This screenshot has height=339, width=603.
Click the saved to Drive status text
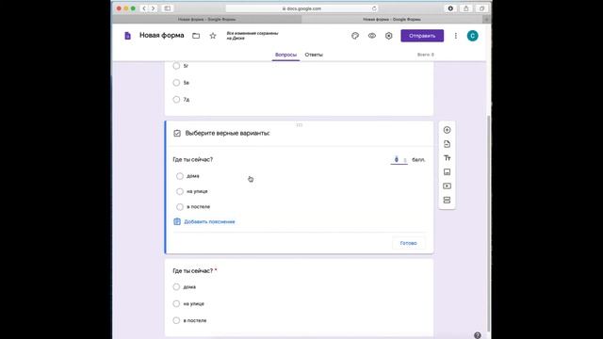coord(253,36)
